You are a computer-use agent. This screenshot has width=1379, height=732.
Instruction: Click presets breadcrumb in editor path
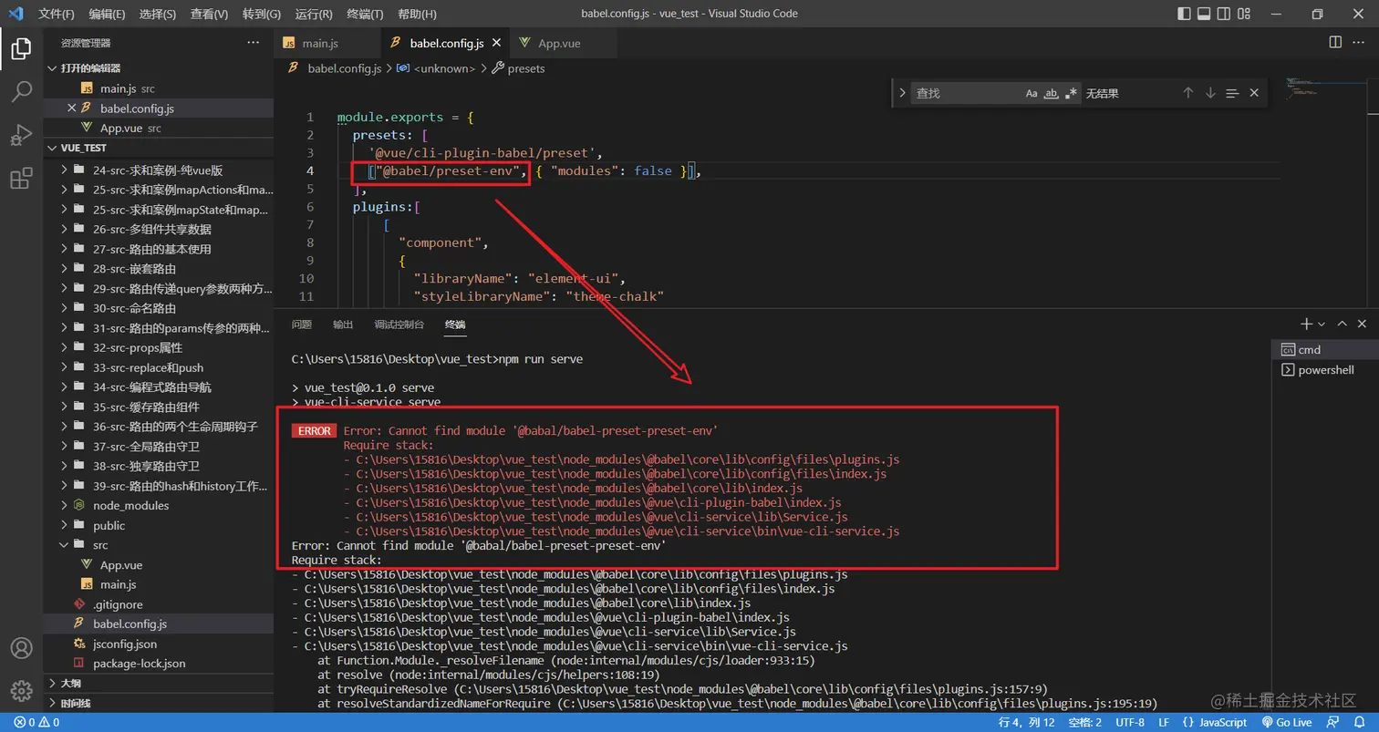point(518,68)
